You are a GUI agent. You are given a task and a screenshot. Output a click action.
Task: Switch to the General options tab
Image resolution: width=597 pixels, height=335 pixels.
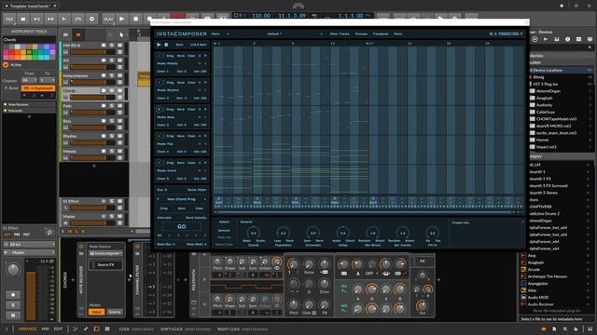point(224,230)
